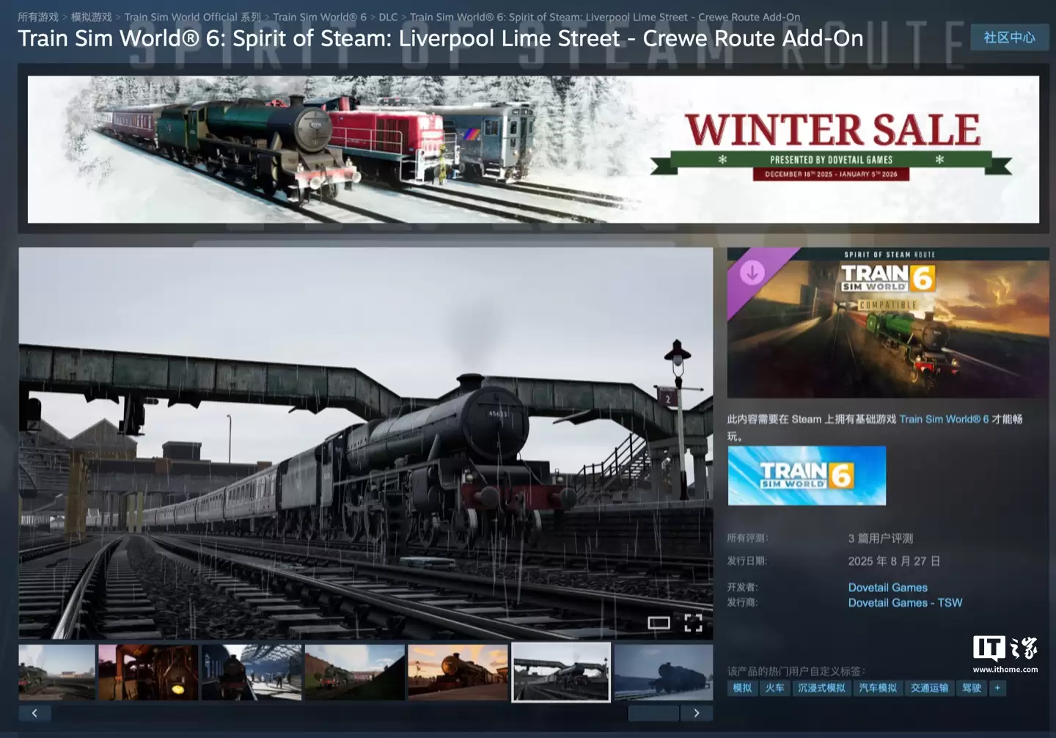Click the fullscreen icon on the screenshot viewer

tap(693, 623)
